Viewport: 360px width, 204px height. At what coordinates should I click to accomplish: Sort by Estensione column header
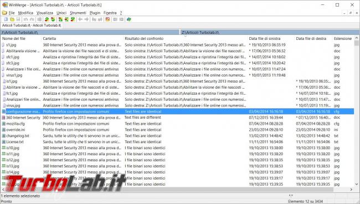[343, 39]
